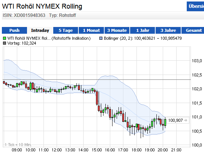Click the 102,5 price axis label
Image resolution: width=204 pixels, height=154 pixels.
tap(197, 75)
